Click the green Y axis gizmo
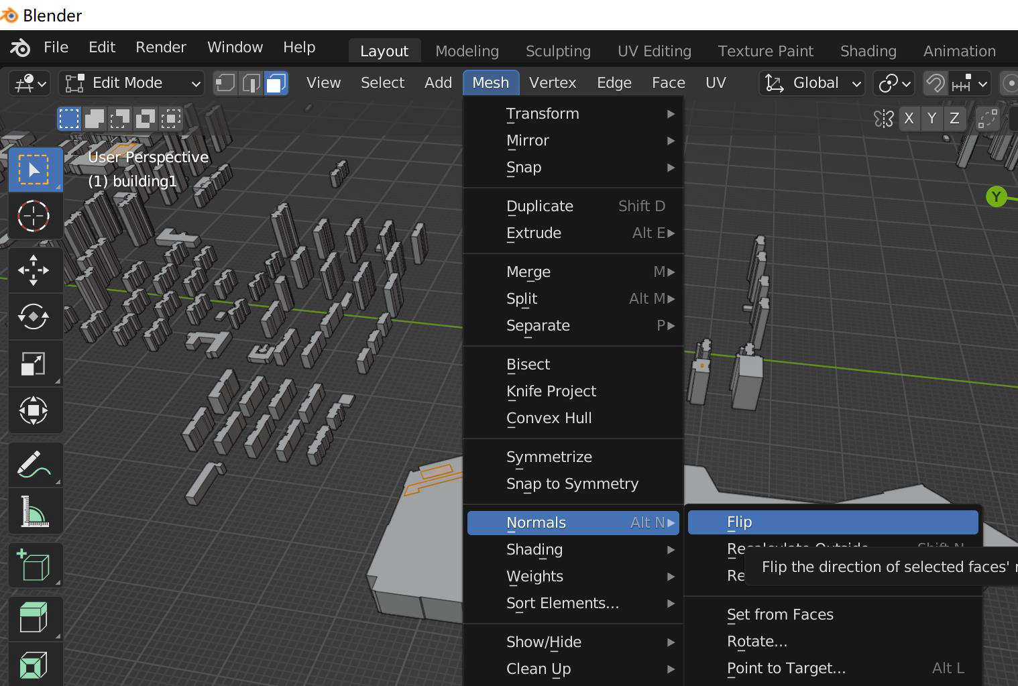 click(x=996, y=197)
